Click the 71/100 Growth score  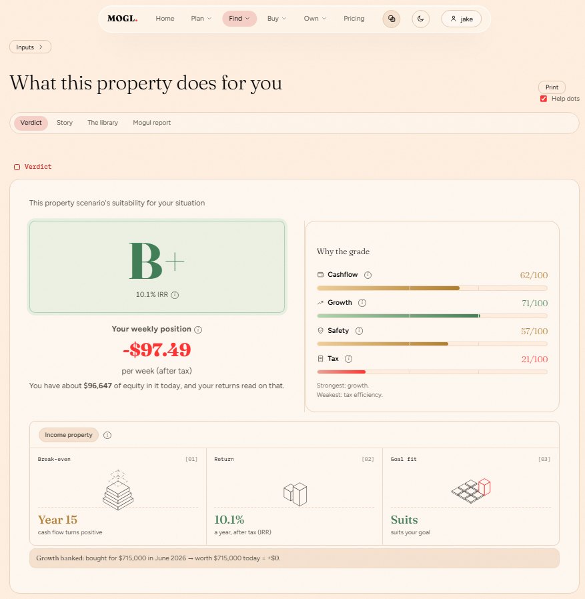534,303
